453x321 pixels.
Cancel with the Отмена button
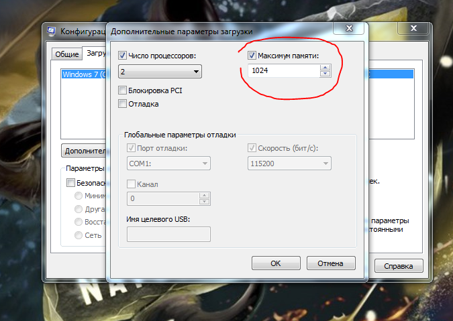(x=331, y=263)
